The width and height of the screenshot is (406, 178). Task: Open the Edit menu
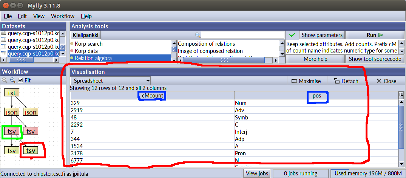(x=22, y=16)
